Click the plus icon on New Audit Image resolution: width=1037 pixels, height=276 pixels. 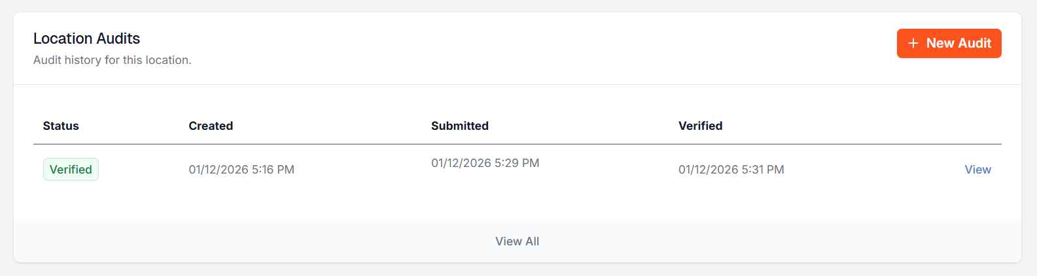[x=913, y=43]
